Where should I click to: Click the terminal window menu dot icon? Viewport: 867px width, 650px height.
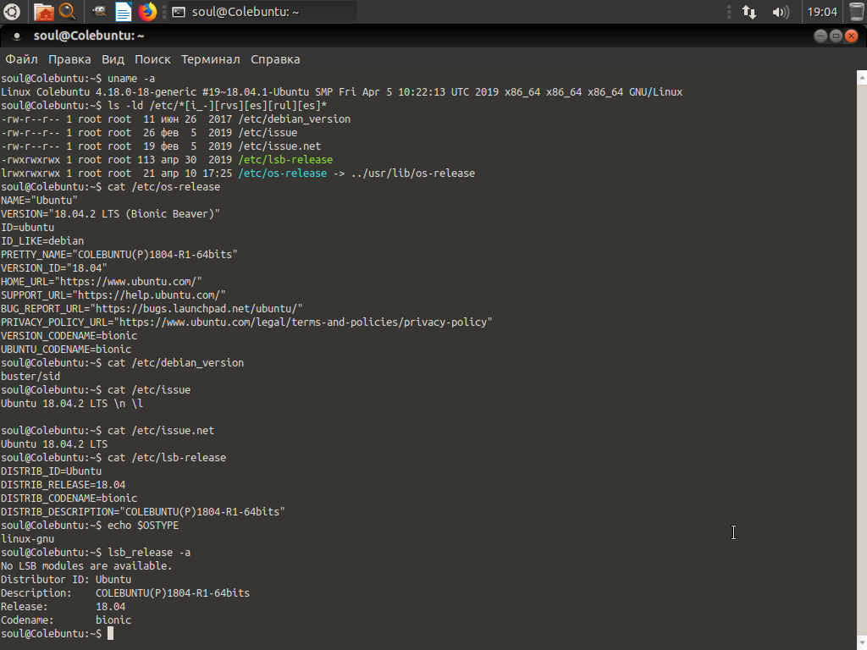point(17,36)
